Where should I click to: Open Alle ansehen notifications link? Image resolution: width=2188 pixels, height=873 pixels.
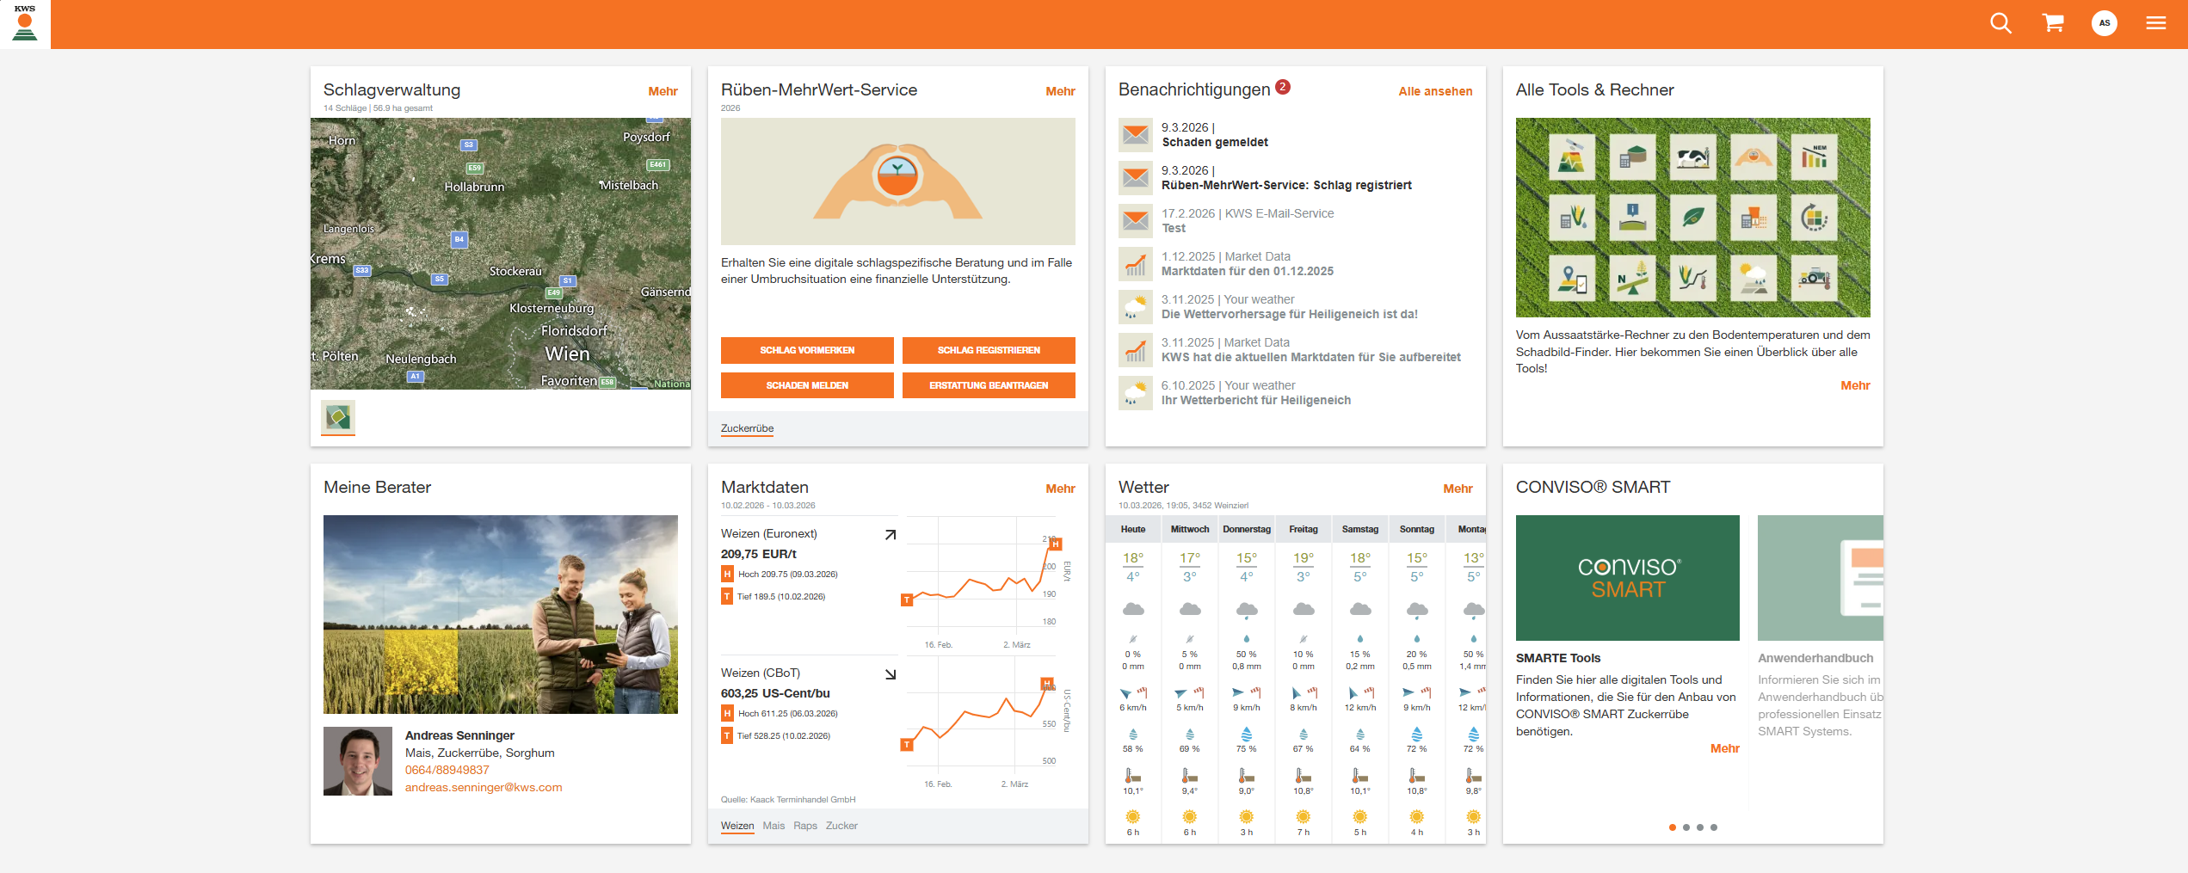(1435, 91)
